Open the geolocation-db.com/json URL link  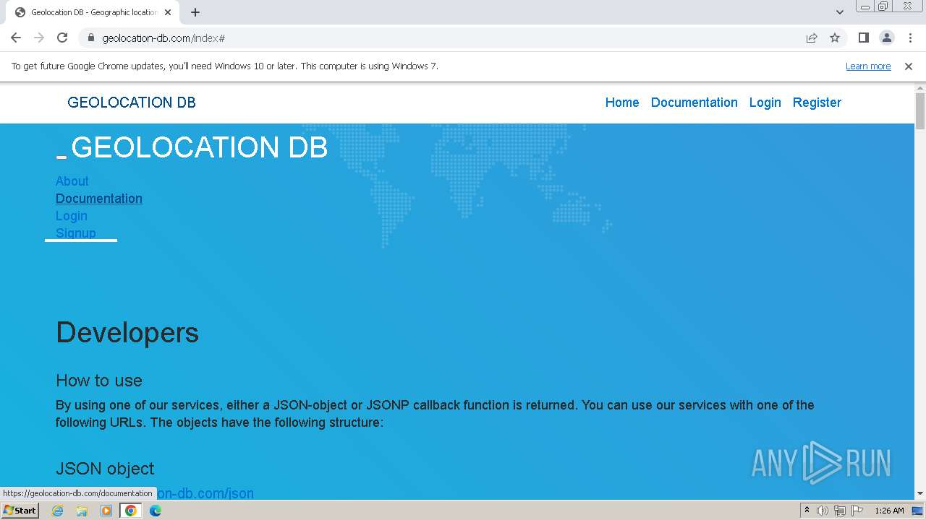(x=205, y=493)
